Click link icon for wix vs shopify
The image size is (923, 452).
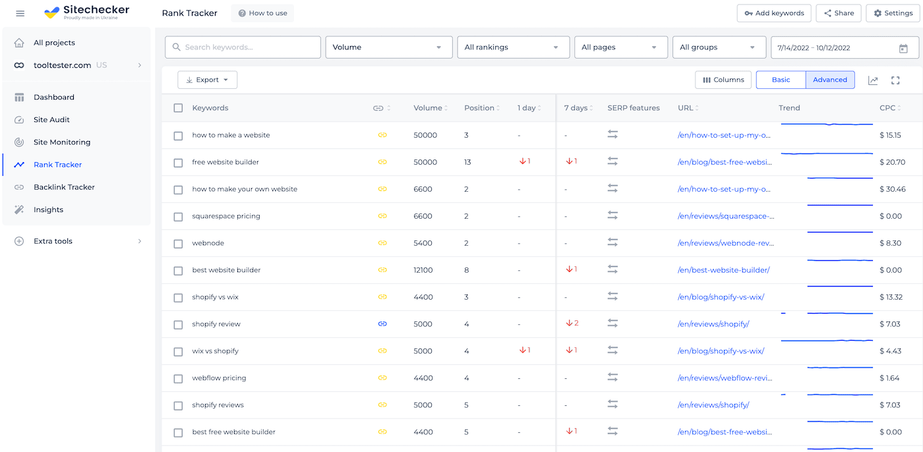click(x=382, y=351)
